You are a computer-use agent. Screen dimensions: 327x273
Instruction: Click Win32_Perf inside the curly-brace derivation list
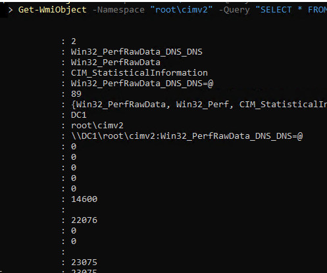click(x=203, y=105)
